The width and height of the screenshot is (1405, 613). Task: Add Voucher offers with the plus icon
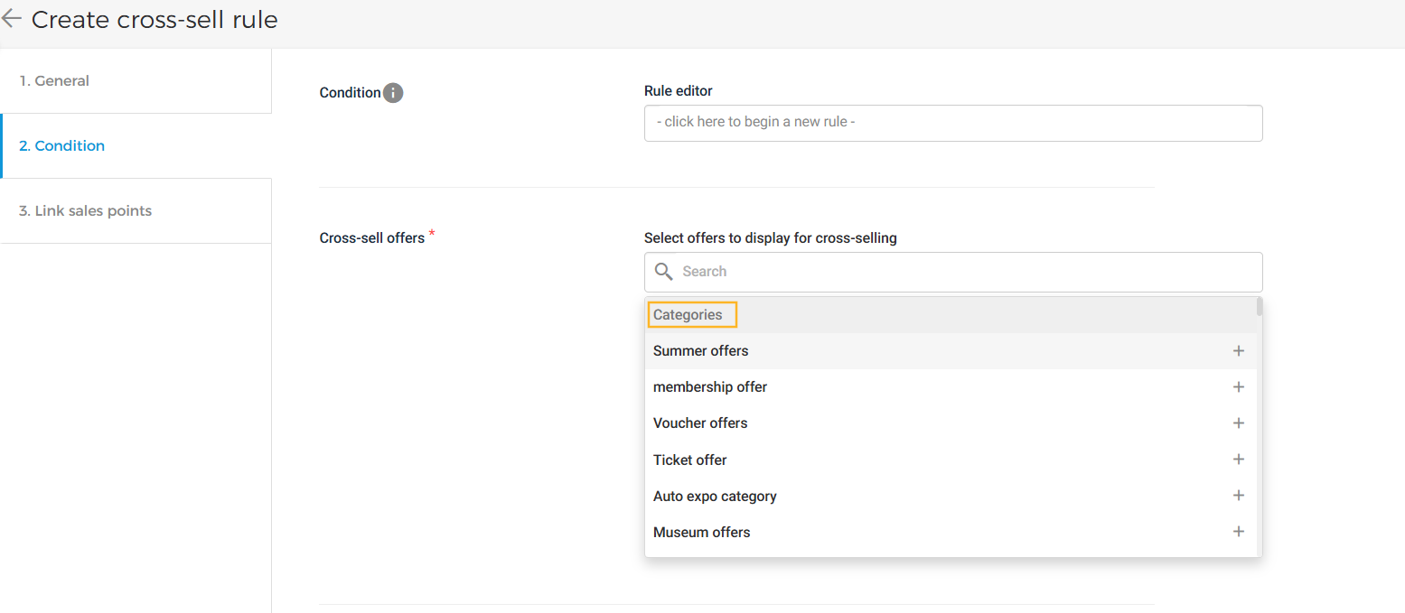pos(1238,423)
